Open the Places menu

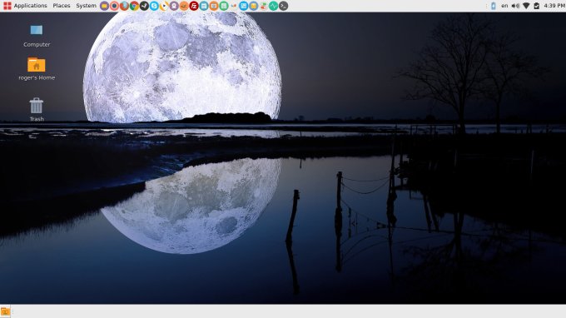pyautogui.click(x=62, y=6)
